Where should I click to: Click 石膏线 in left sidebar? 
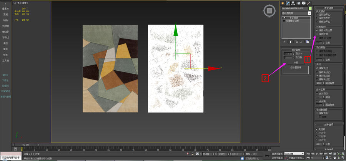(x=5, y=38)
